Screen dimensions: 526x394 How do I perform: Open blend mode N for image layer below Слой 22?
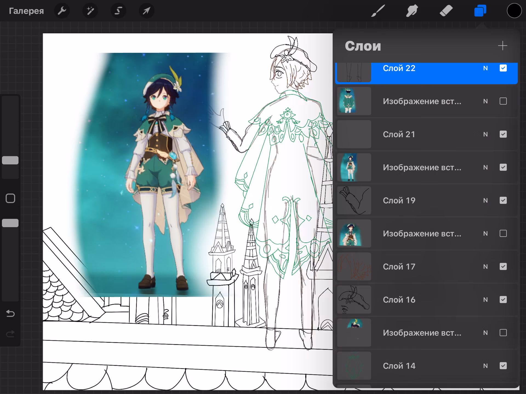point(485,101)
